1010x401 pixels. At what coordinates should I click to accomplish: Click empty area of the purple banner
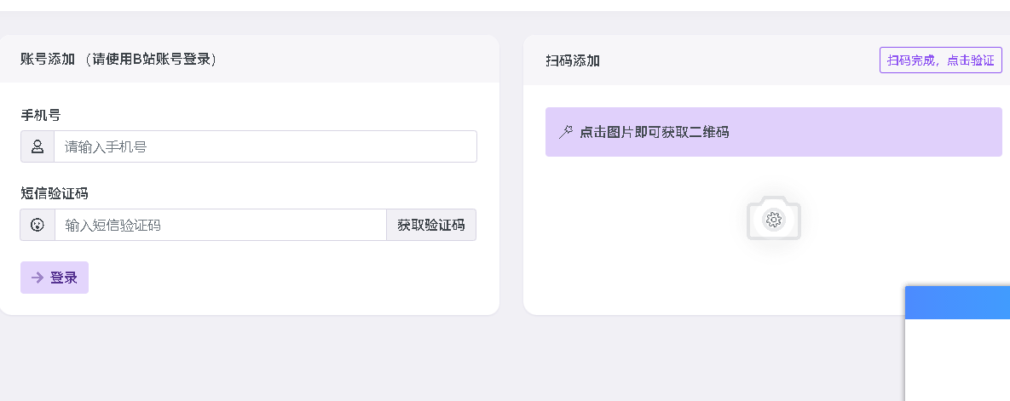click(863, 132)
